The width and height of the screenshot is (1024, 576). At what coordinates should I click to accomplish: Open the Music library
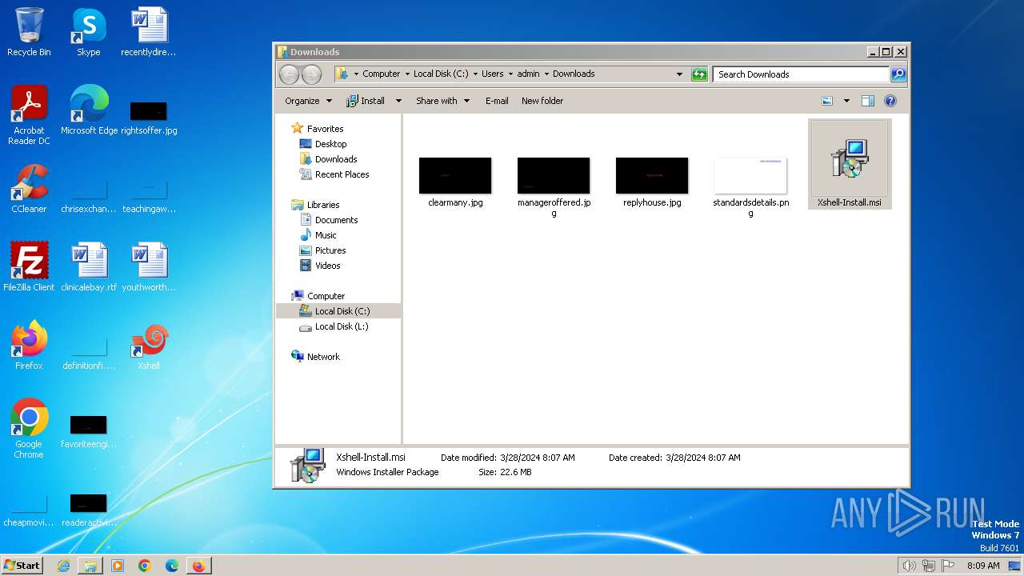point(326,235)
